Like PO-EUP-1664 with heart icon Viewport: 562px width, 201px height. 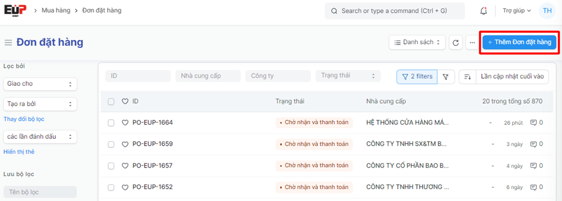pos(125,123)
